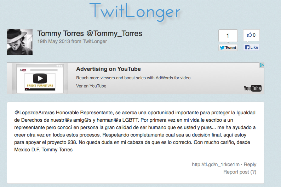This screenshot has height=187, width=281.
Task: Click the Reply link under the post
Action: tap(250, 164)
